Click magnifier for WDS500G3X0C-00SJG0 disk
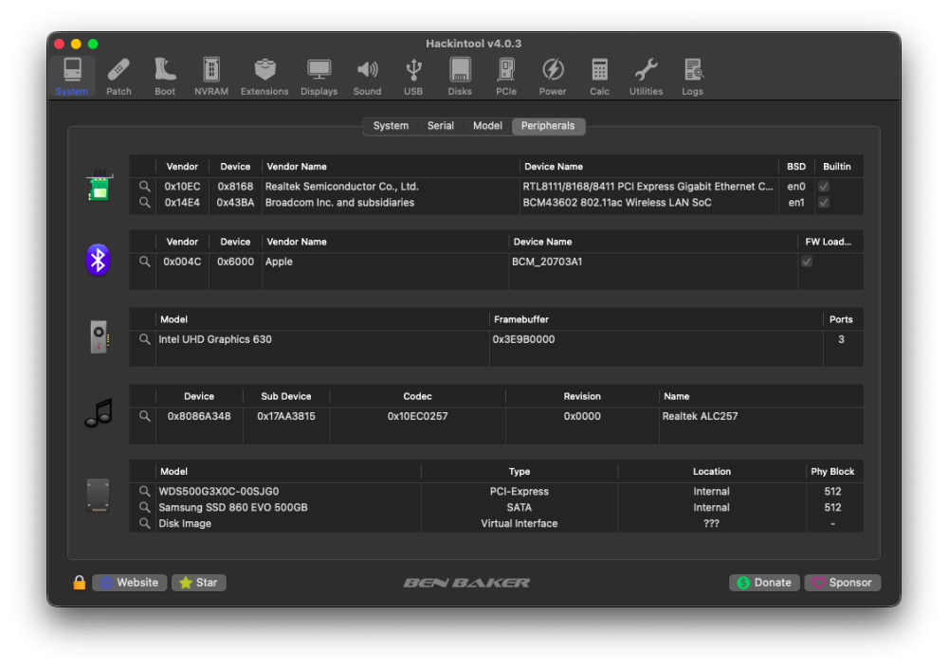 point(144,491)
